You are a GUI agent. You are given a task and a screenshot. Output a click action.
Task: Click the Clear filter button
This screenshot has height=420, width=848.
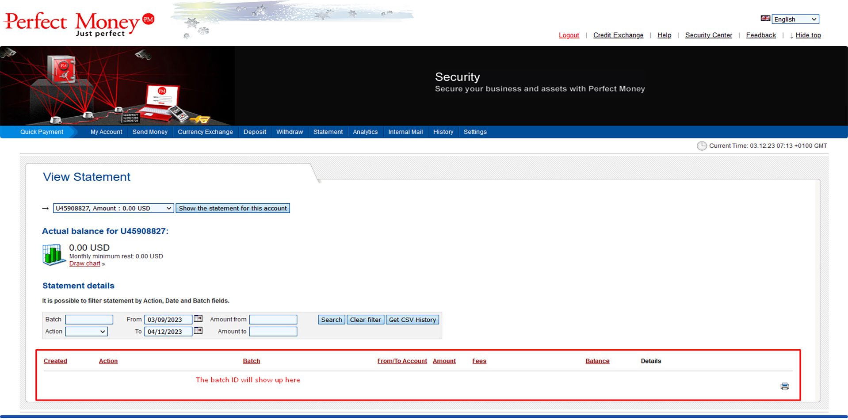(x=365, y=320)
